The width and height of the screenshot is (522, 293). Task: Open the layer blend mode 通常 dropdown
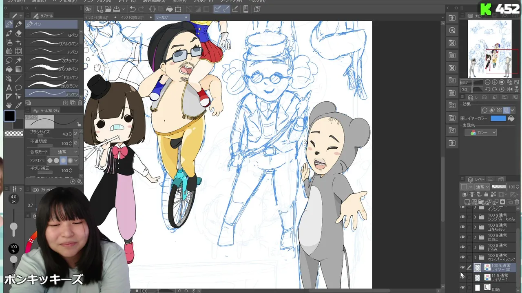point(482,187)
